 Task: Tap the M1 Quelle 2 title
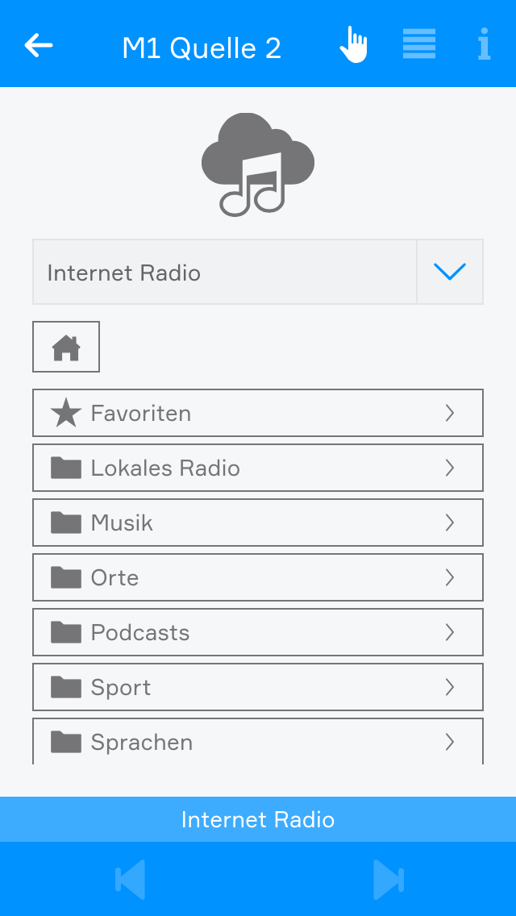202,48
